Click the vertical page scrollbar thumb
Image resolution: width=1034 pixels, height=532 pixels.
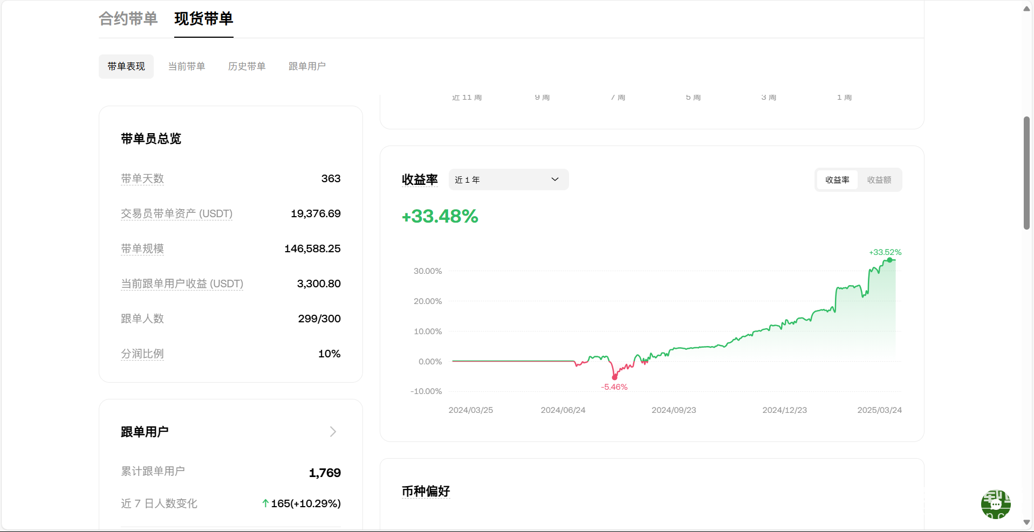[1026, 172]
